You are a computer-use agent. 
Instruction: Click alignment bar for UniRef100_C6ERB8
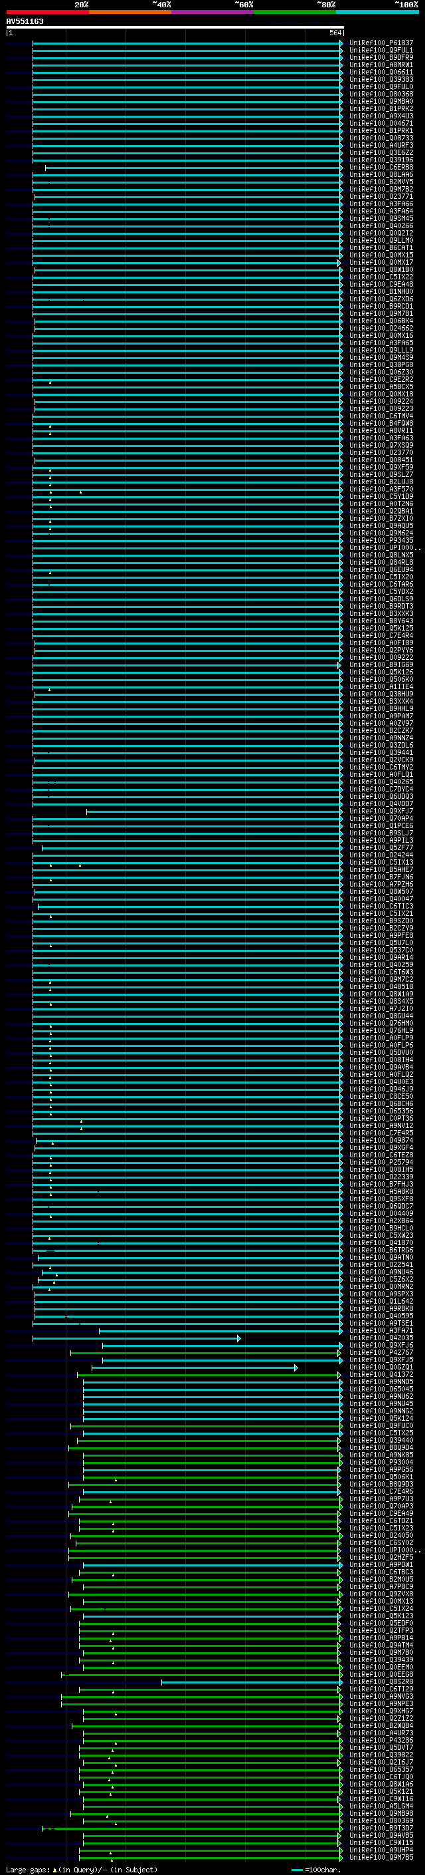pyautogui.click(x=194, y=168)
